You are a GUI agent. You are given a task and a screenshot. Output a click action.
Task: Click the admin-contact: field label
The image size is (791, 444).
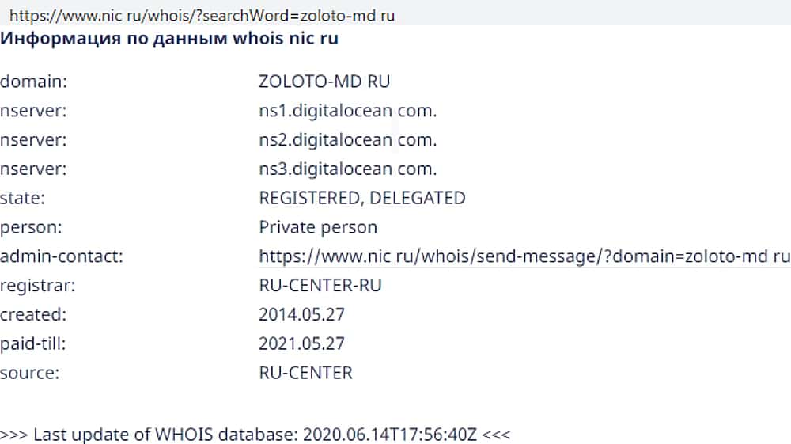point(62,256)
